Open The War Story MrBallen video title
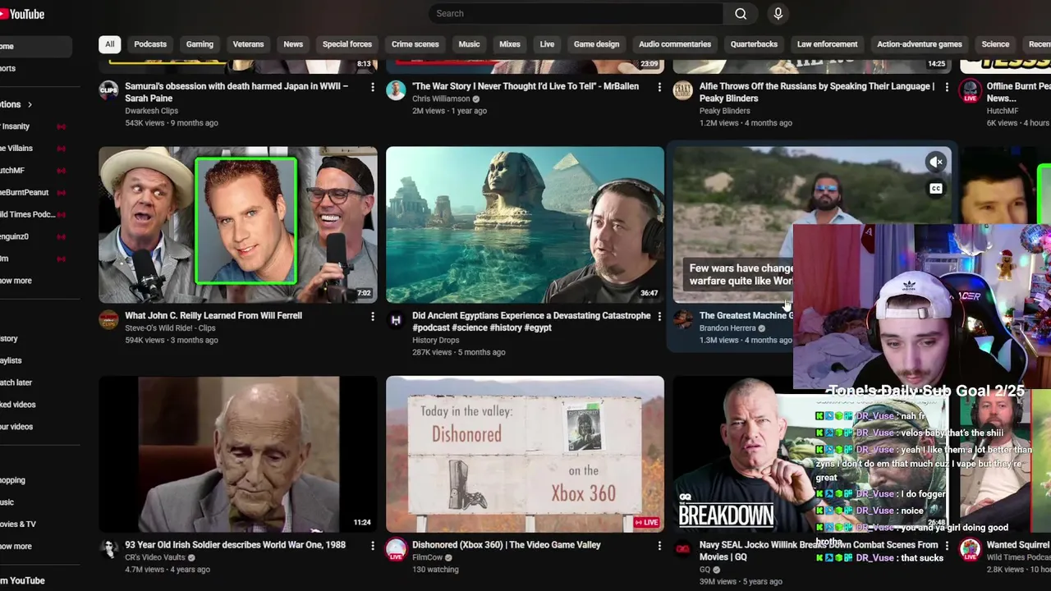The height and width of the screenshot is (591, 1051). [525, 86]
